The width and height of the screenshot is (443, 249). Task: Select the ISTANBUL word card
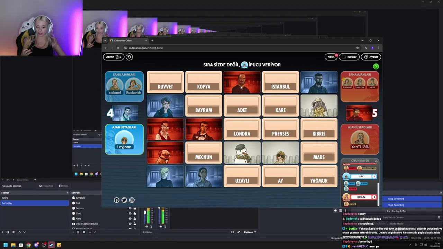[x=280, y=82]
